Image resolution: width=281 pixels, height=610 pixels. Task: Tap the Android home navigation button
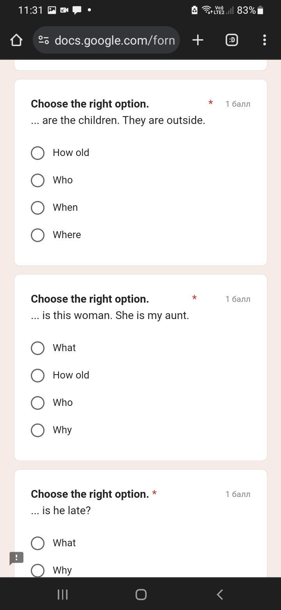141,594
